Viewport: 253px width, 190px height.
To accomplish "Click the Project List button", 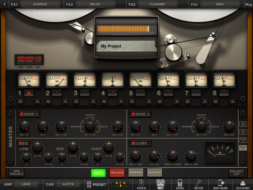I will click(237, 173).
